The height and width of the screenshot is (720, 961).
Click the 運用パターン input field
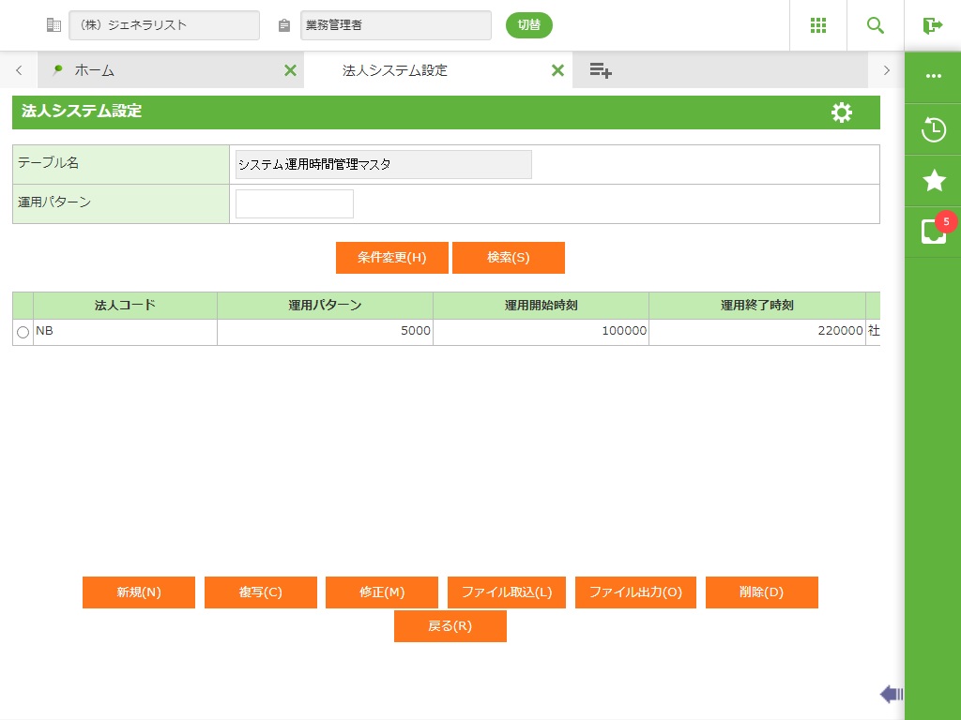click(294, 203)
